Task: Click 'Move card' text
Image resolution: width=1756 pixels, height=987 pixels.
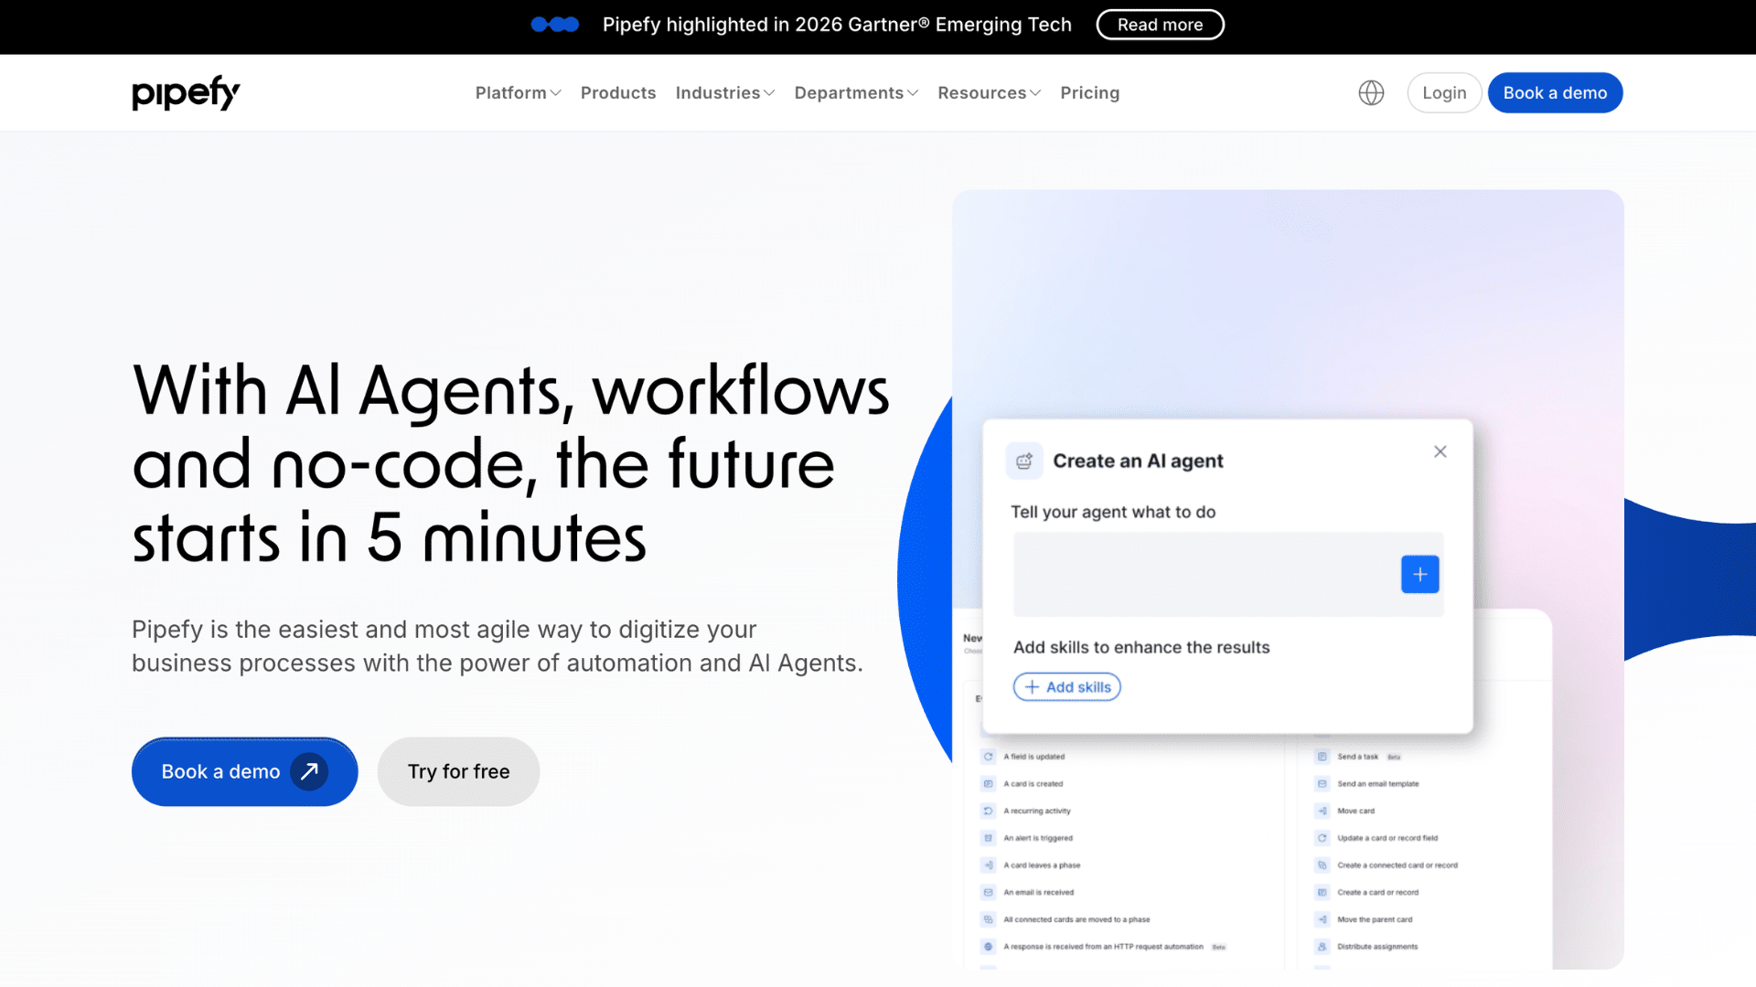Action: click(x=1355, y=811)
